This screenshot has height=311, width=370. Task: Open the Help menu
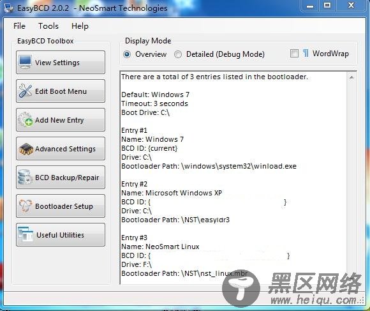80,26
